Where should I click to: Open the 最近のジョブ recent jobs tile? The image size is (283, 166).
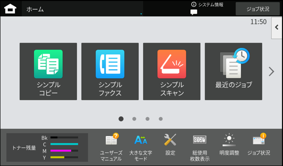233,71
